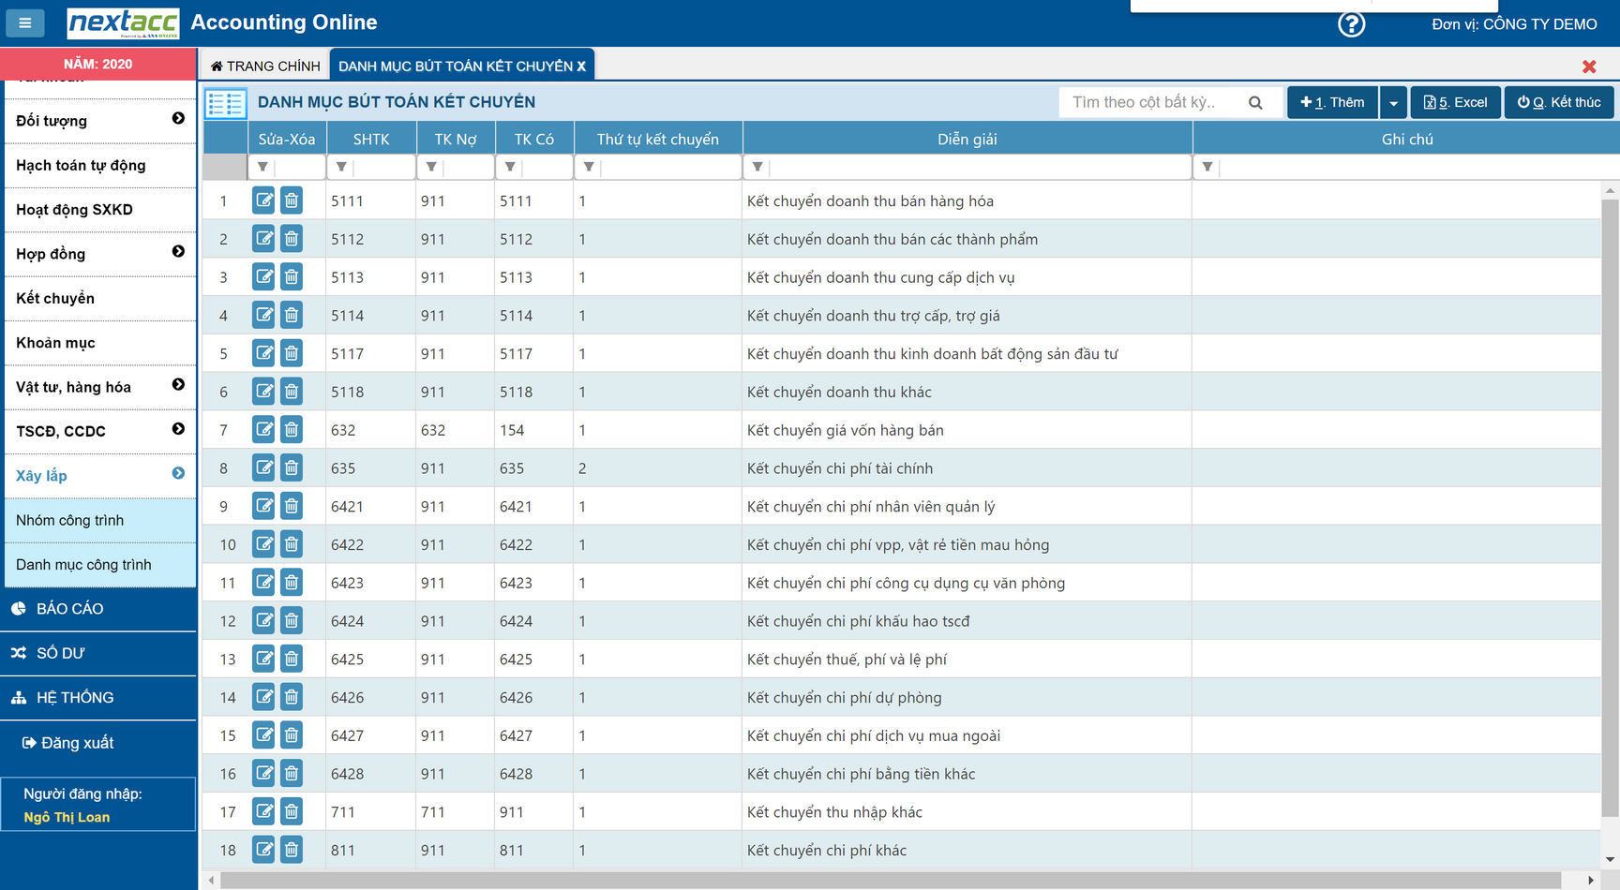Click the hamburger menu icon
The image size is (1620, 890).
(x=25, y=22)
